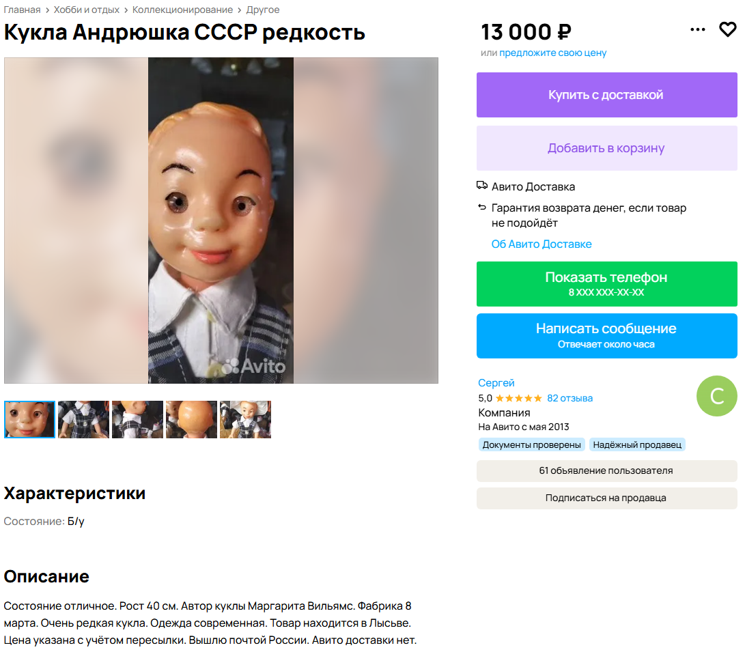This screenshot has width=745, height=652.
Task: Click Написать сообщение button
Action: coord(607,336)
